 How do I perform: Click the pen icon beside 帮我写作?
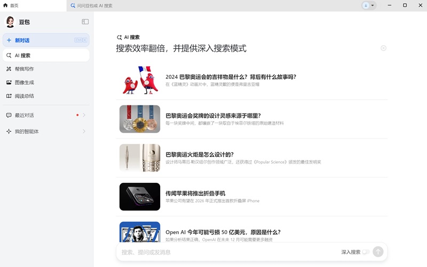click(x=9, y=69)
